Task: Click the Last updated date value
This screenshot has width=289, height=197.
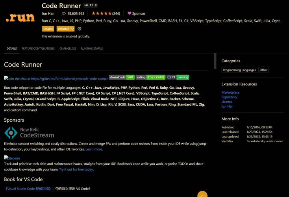Action: [259, 137]
